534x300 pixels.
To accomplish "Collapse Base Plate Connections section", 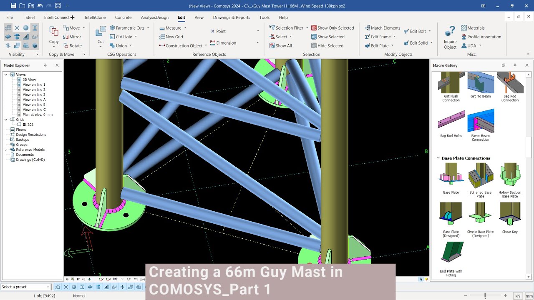I will 438,158.
